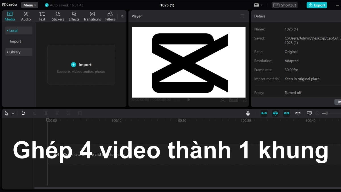Viewport: 341px width, 192px height.
Task: Select the Text tool in the media bar
Action: point(42,16)
